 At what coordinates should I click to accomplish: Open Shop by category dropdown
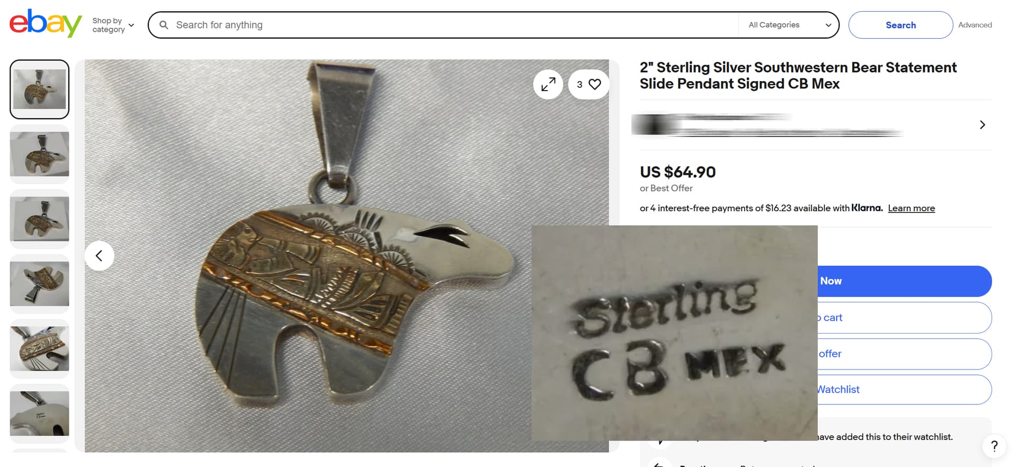(x=113, y=25)
